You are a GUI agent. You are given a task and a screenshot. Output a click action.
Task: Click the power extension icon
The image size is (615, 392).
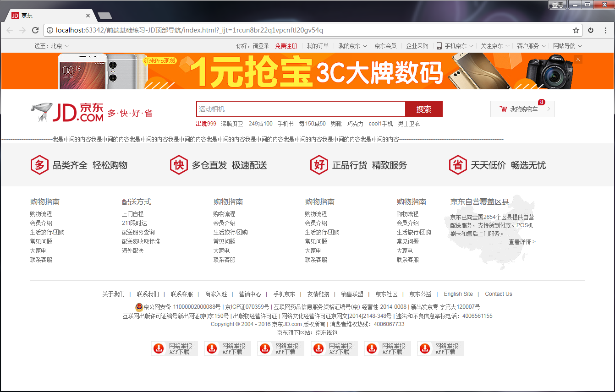[591, 30]
